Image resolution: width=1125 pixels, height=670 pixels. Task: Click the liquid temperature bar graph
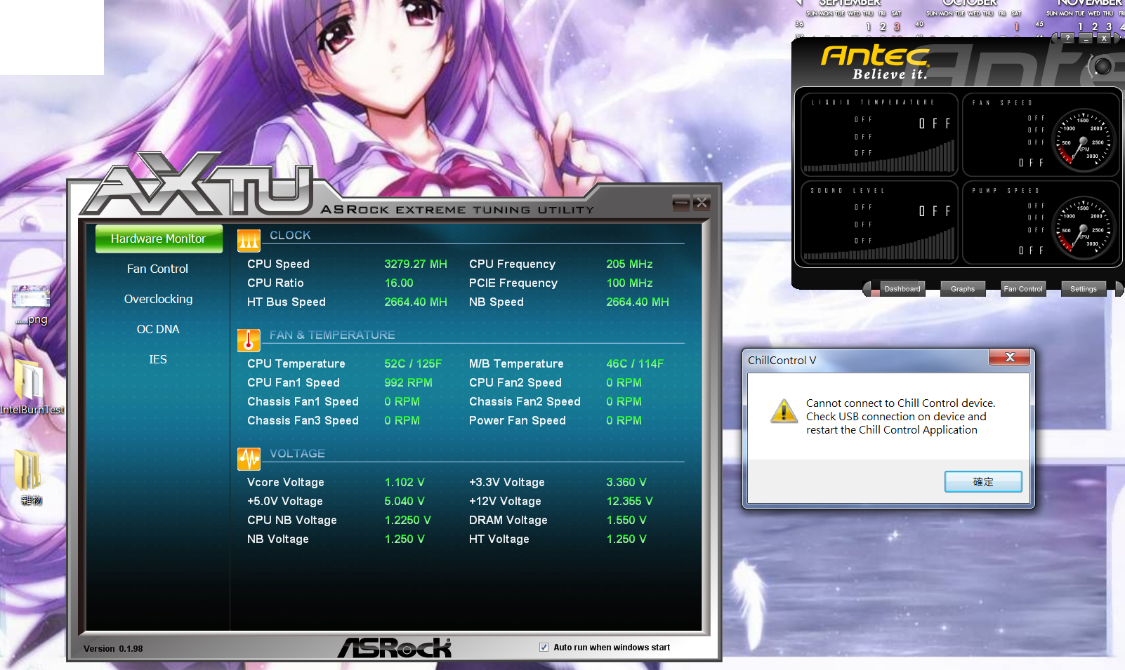tap(879, 156)
